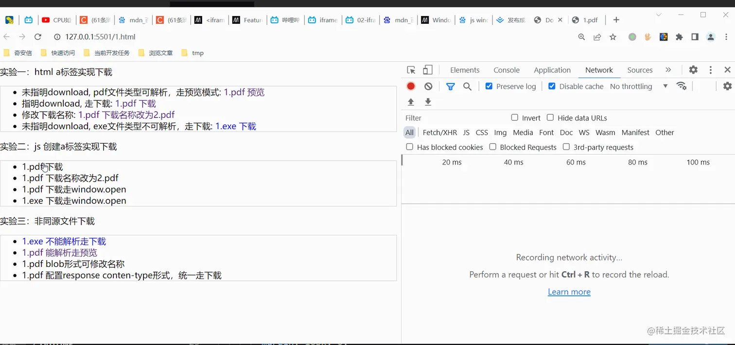Click the Learn more link

click(569, 292)
